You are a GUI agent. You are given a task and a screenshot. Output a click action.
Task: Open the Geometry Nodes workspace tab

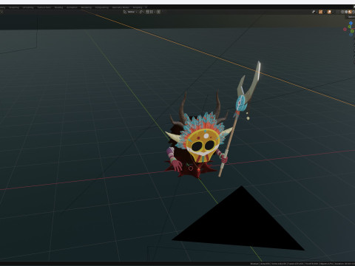pyautogui.click(x=121, y=7)
